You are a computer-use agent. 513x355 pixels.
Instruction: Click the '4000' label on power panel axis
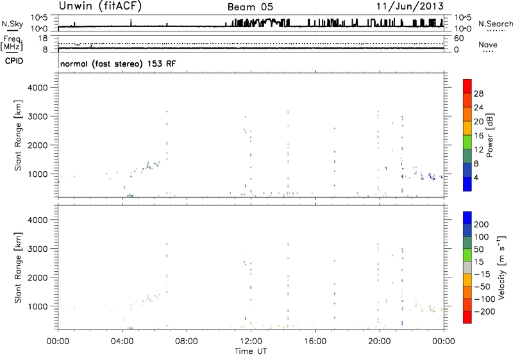pos(37,88)
